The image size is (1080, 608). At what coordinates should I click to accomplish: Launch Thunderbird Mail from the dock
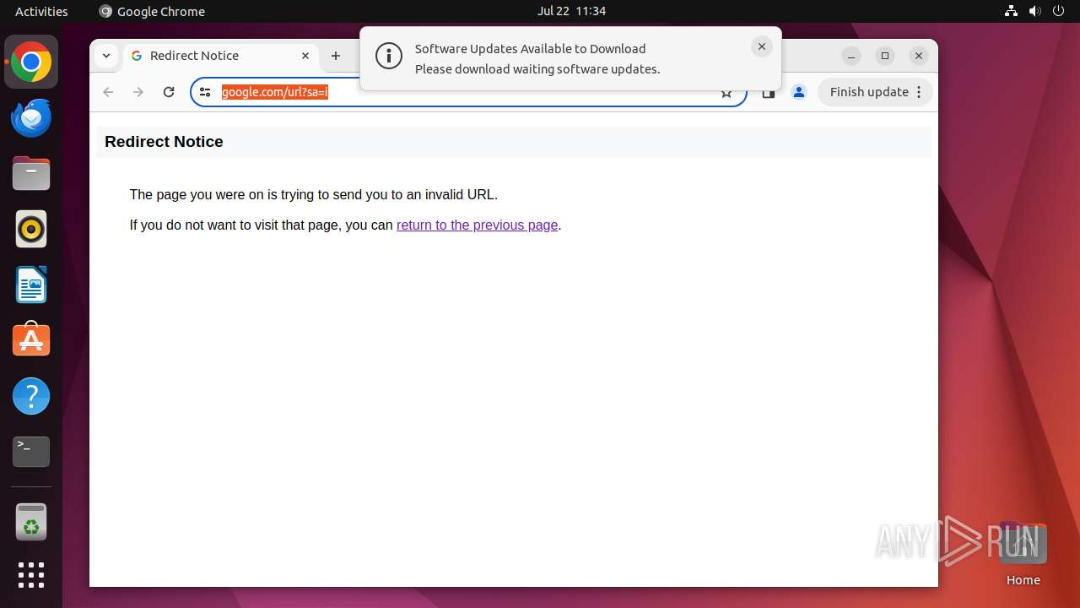[x=31, y=117]
